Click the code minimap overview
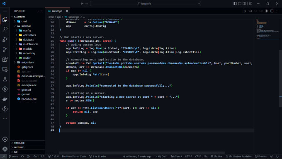Image resolution: width=282 pixels, height=159 pixels. pos(267,29)
